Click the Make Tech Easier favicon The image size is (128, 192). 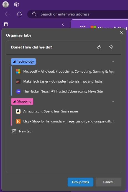pos(18,81)
